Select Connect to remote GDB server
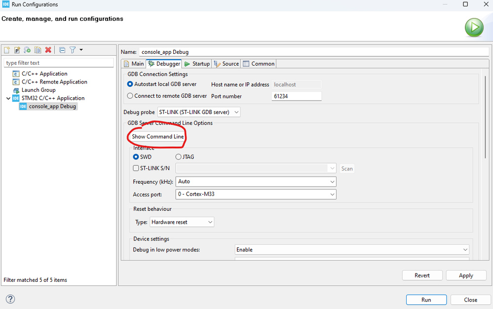The height and width of the screenshot is (309, 493). [x=167, y=96]
